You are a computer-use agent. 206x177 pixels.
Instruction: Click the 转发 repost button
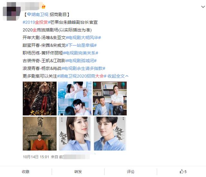(x=78, y=172)
